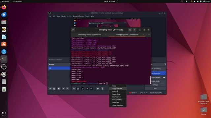Open the Files manager in the dock
The width and height of the screenshot is (211, 118).
[x=4, y=22]
